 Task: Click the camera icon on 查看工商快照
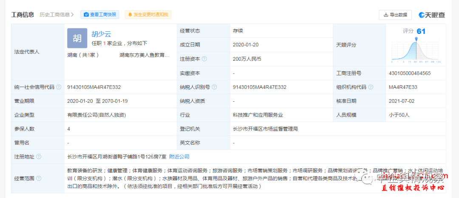coord(86,14)
